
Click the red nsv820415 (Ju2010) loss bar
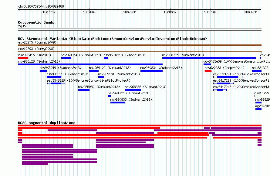pos(23,58)
